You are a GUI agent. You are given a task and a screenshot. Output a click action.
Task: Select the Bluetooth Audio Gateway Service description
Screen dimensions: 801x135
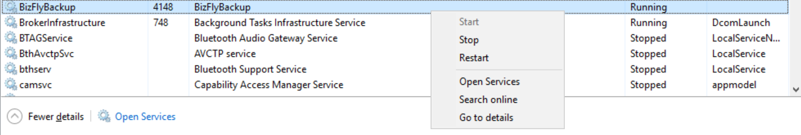(x=266, y=38)
